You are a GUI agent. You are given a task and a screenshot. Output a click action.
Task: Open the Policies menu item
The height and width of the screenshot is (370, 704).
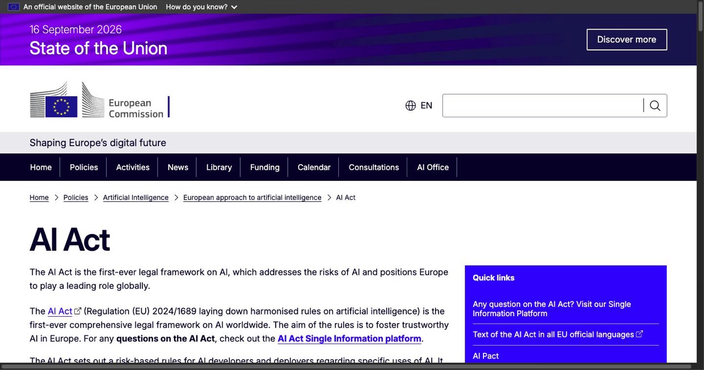(84, 167)
